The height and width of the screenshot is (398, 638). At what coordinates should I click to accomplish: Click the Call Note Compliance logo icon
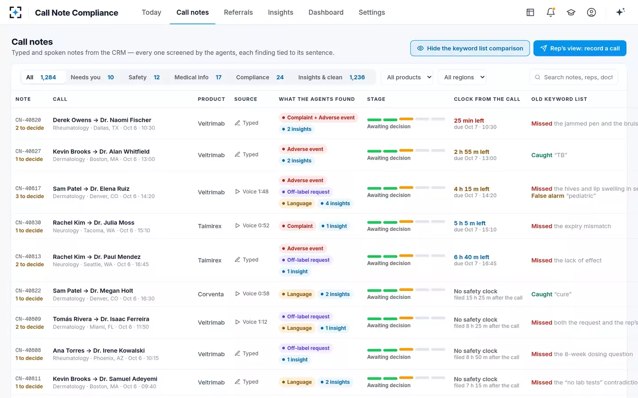click(x=16, y=12)
